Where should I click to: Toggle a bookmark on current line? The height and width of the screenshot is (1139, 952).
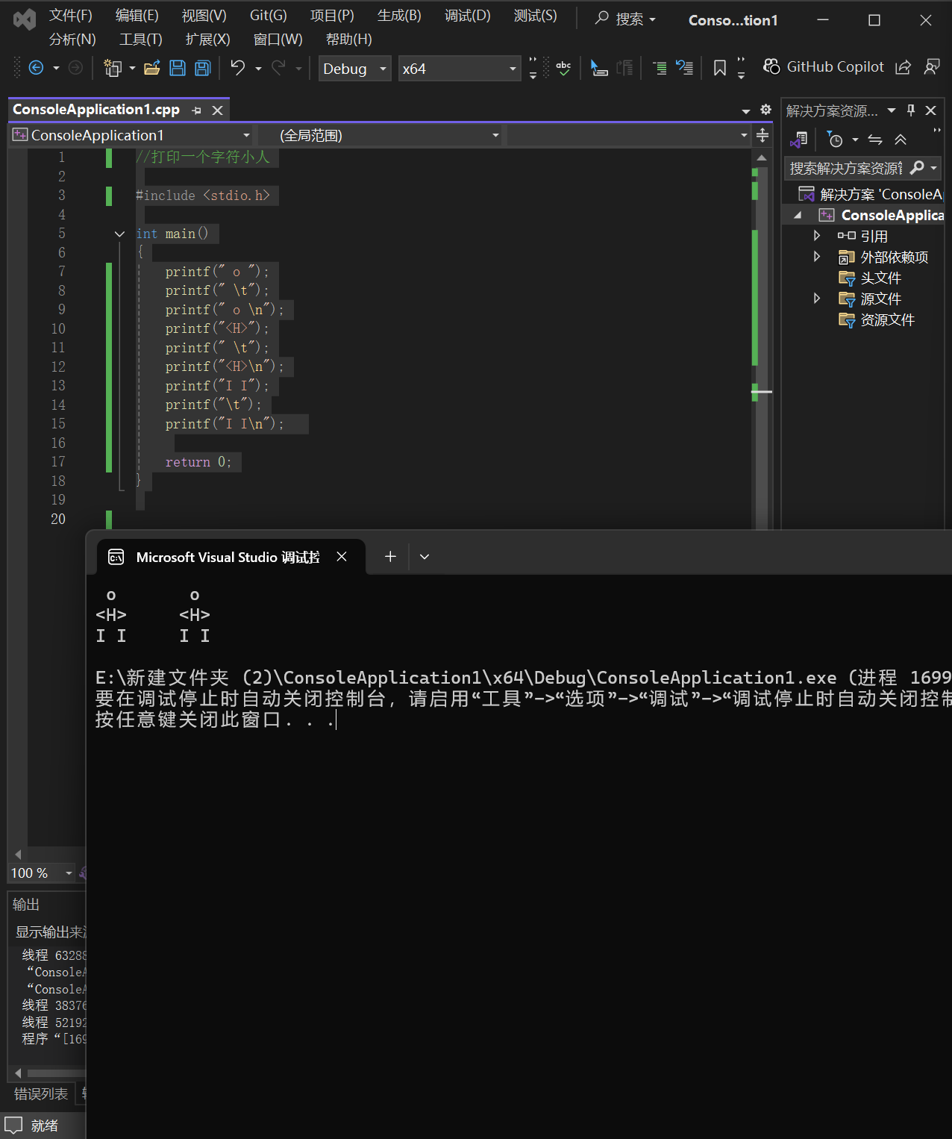tap(720, 68)
